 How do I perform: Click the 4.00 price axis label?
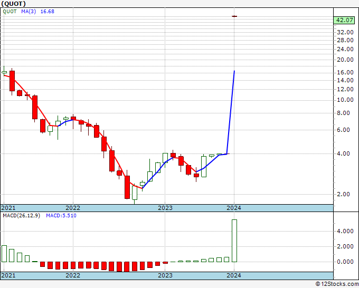(344, 153)
